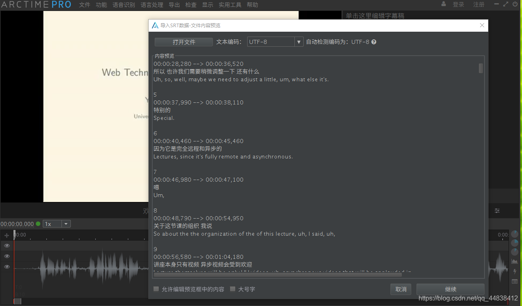Click the timestamp 00:00:46,980 --> 00:00:47,100
522x306 pixels.
point(198,180)
